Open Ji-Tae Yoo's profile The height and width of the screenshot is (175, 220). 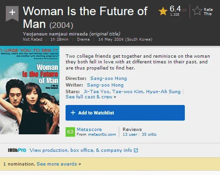tap(96, 92)
